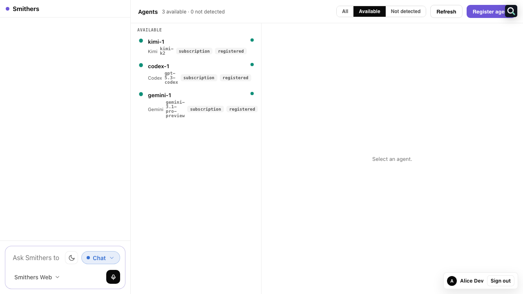Click status dot left of codex-1

tap(141, 65)
